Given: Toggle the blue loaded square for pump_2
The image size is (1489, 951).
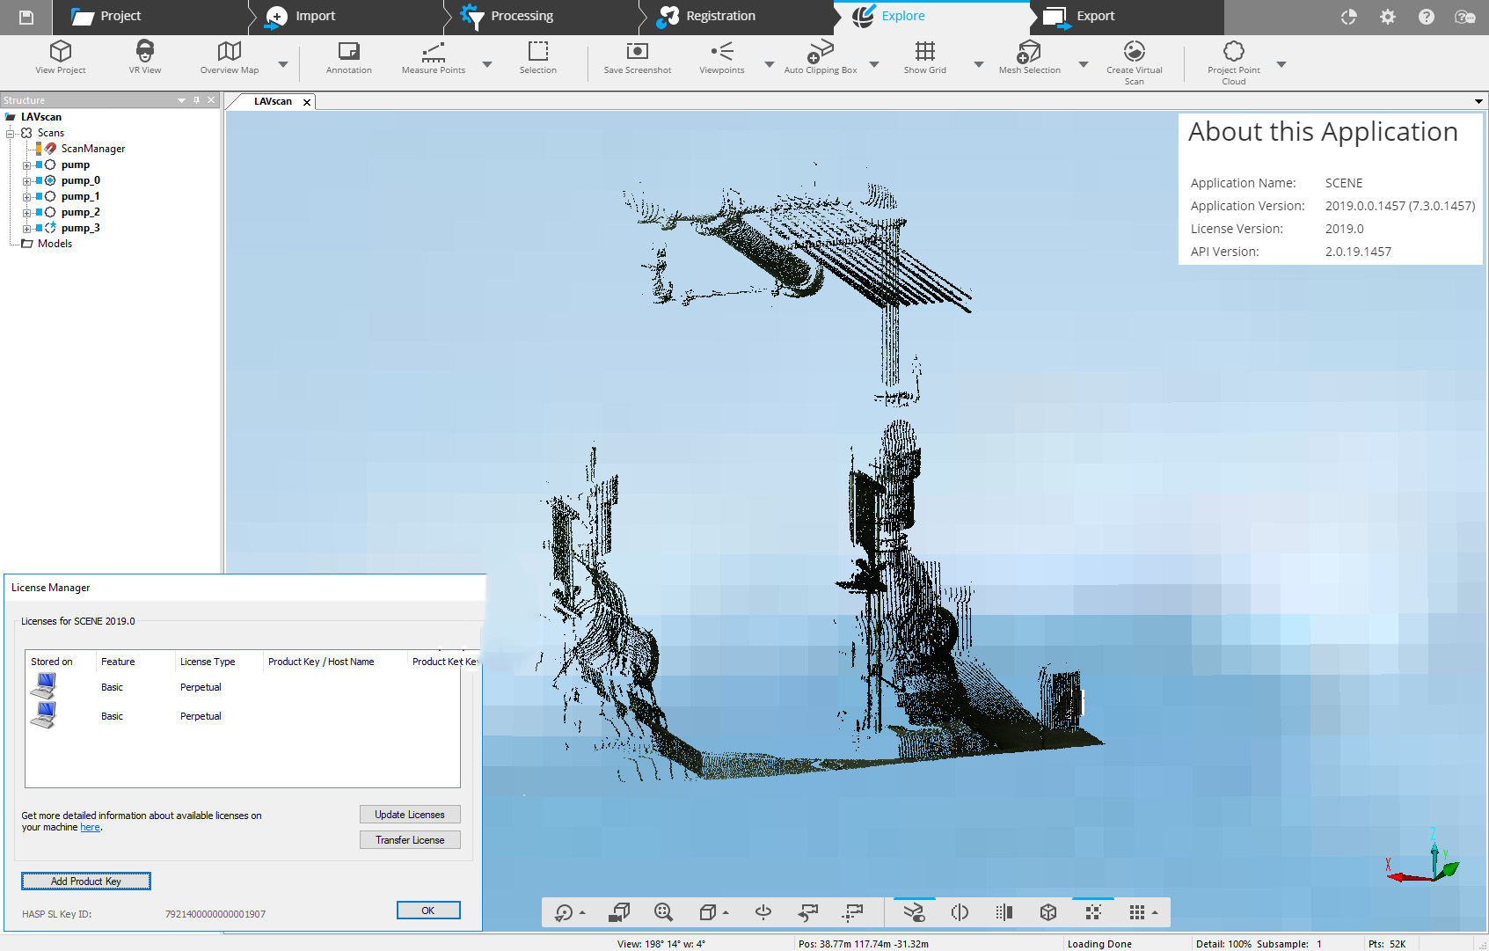Looking at the screenshot, I should tap(39, 212).
